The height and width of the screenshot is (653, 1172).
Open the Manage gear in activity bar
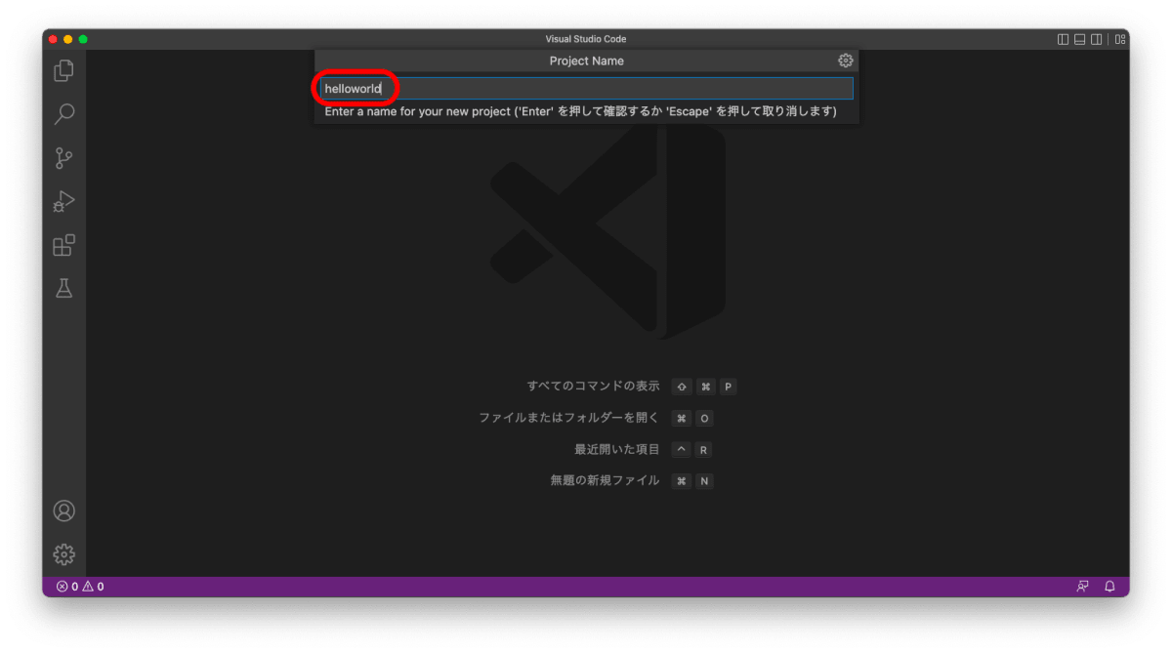coord(63,554)
